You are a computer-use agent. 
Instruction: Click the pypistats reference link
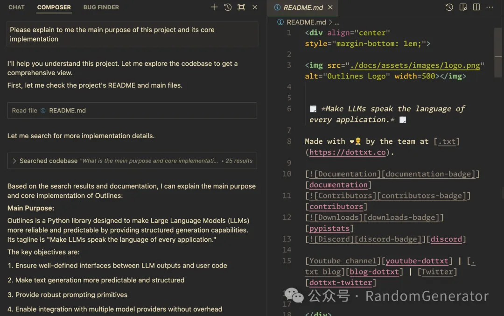329,228
